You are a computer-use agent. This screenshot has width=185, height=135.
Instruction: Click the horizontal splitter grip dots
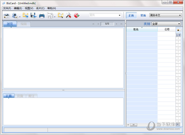coord(63,90)
